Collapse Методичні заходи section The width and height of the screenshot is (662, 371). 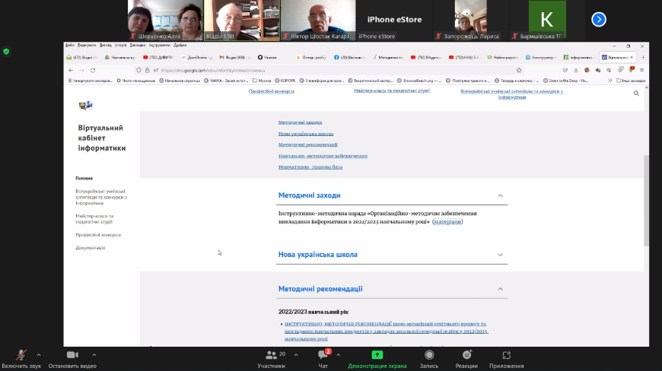point(500,195)
